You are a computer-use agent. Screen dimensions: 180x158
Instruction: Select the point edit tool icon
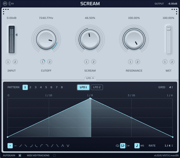click(10, 146)
